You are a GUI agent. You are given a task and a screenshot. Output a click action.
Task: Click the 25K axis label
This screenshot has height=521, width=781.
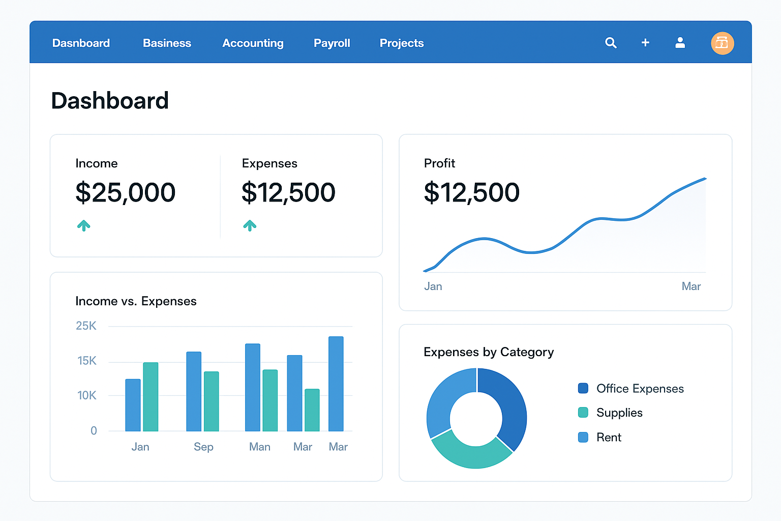pyautogui.click(x=86, y=326)
